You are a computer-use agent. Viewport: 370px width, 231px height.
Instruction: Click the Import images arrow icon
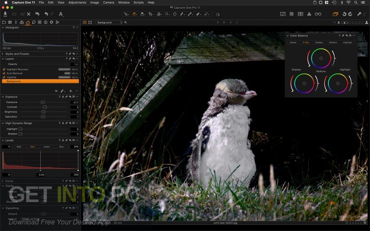click(5, 14)
